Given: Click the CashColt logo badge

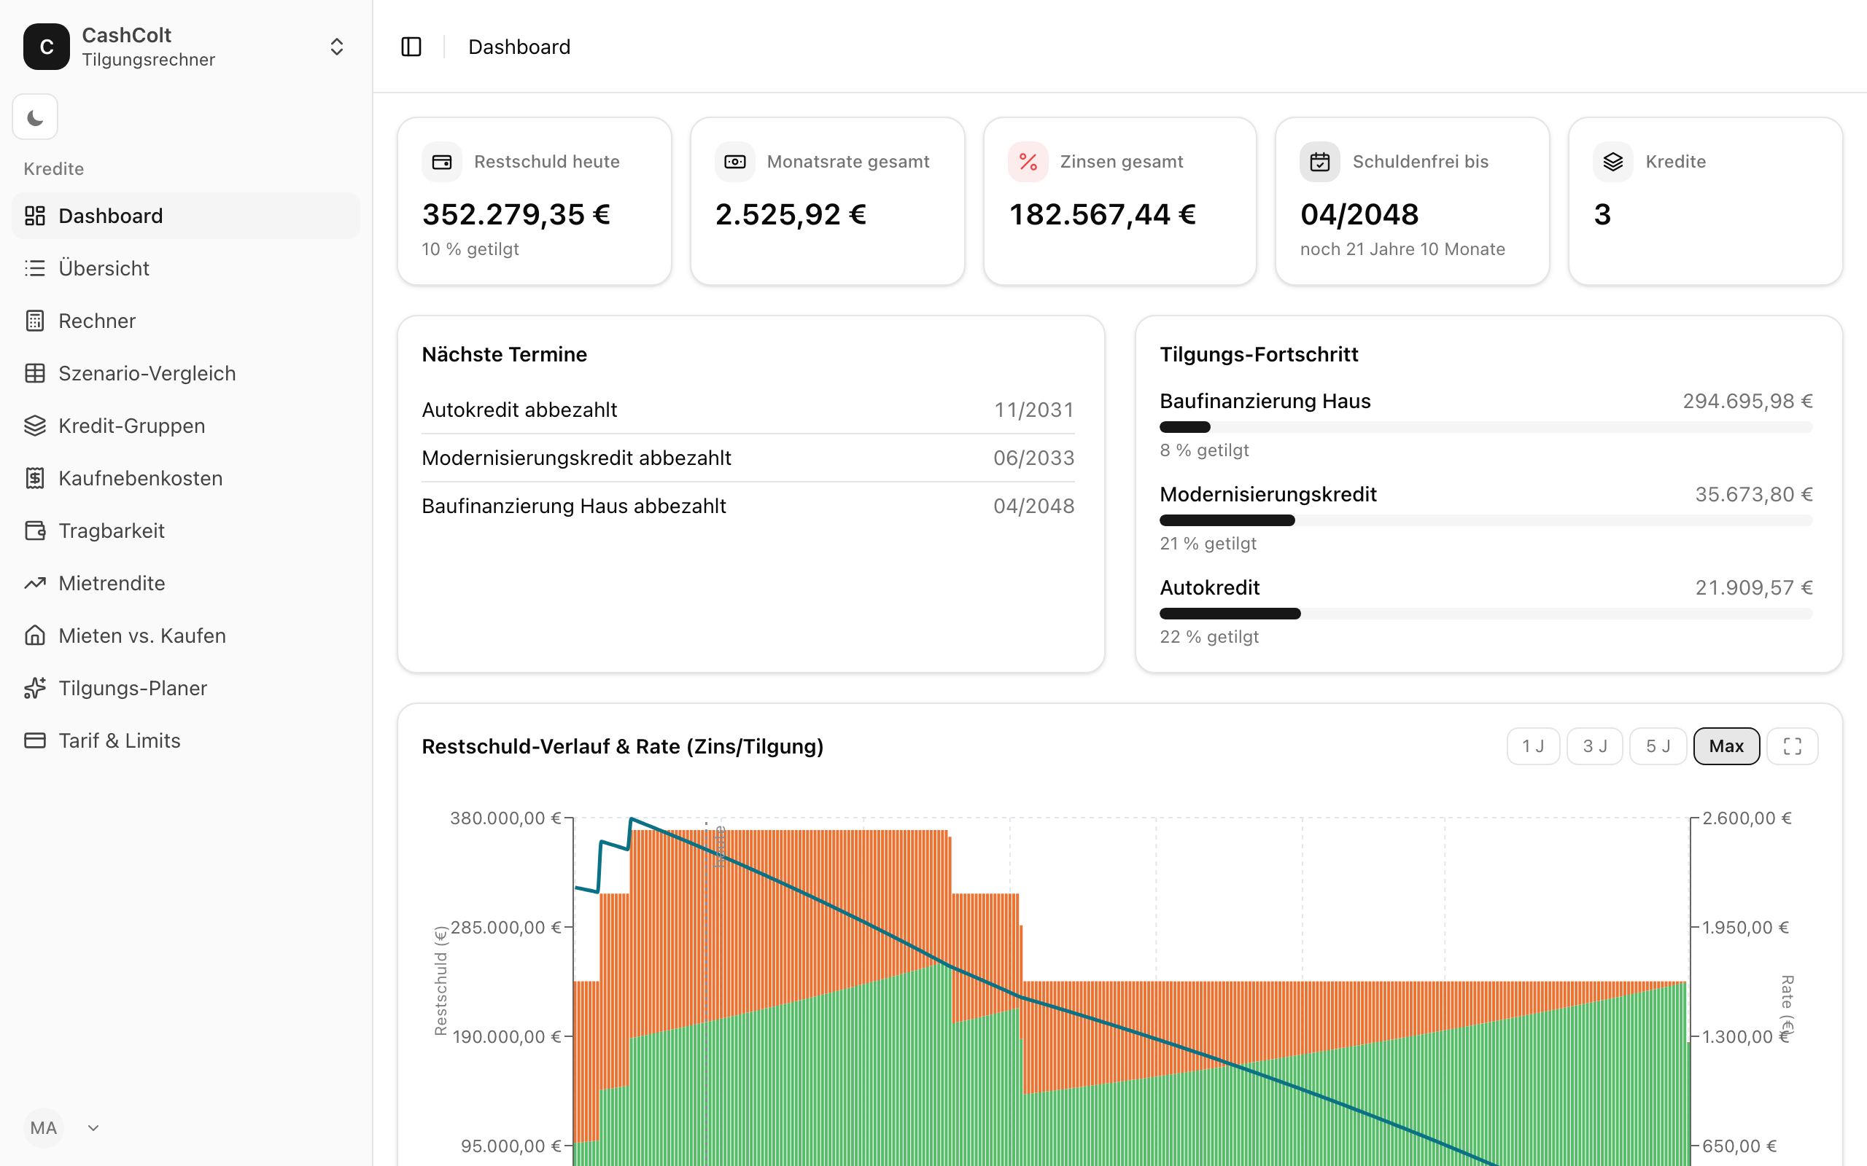Looking at the screenshot, I should coord(46,47).
